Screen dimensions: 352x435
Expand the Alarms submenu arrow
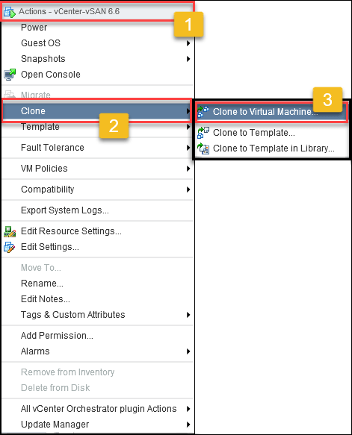point(188,351)
